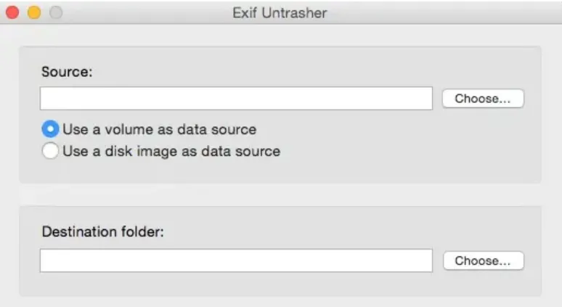Focus the Destination folder text field
This screenshot has width=562, height=307.
click(236, 261)
